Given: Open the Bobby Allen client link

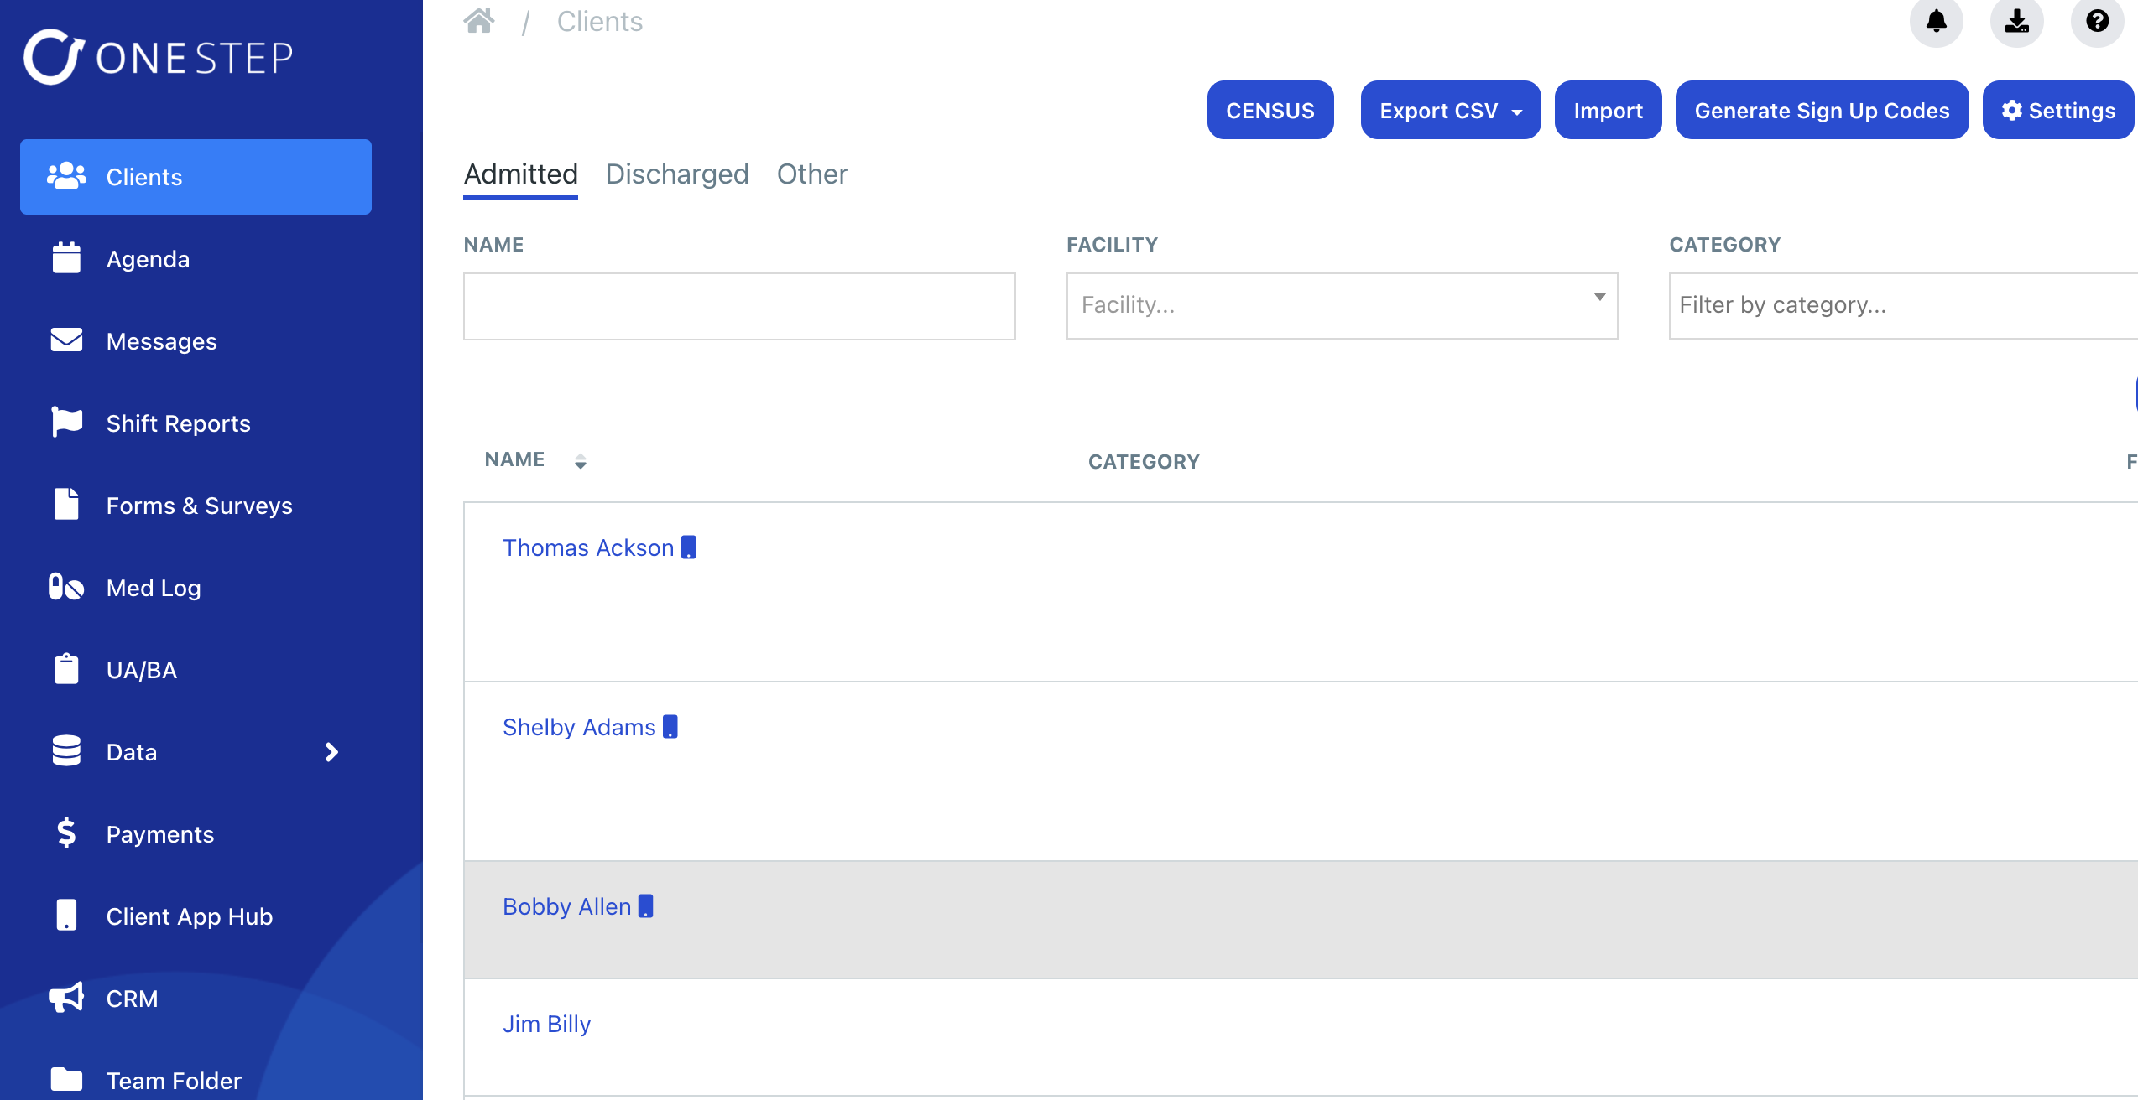Looking at the screenshot, I should click(x=566, y=906).
